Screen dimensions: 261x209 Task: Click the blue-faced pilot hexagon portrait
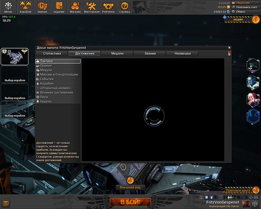click(x=253, y=83)
